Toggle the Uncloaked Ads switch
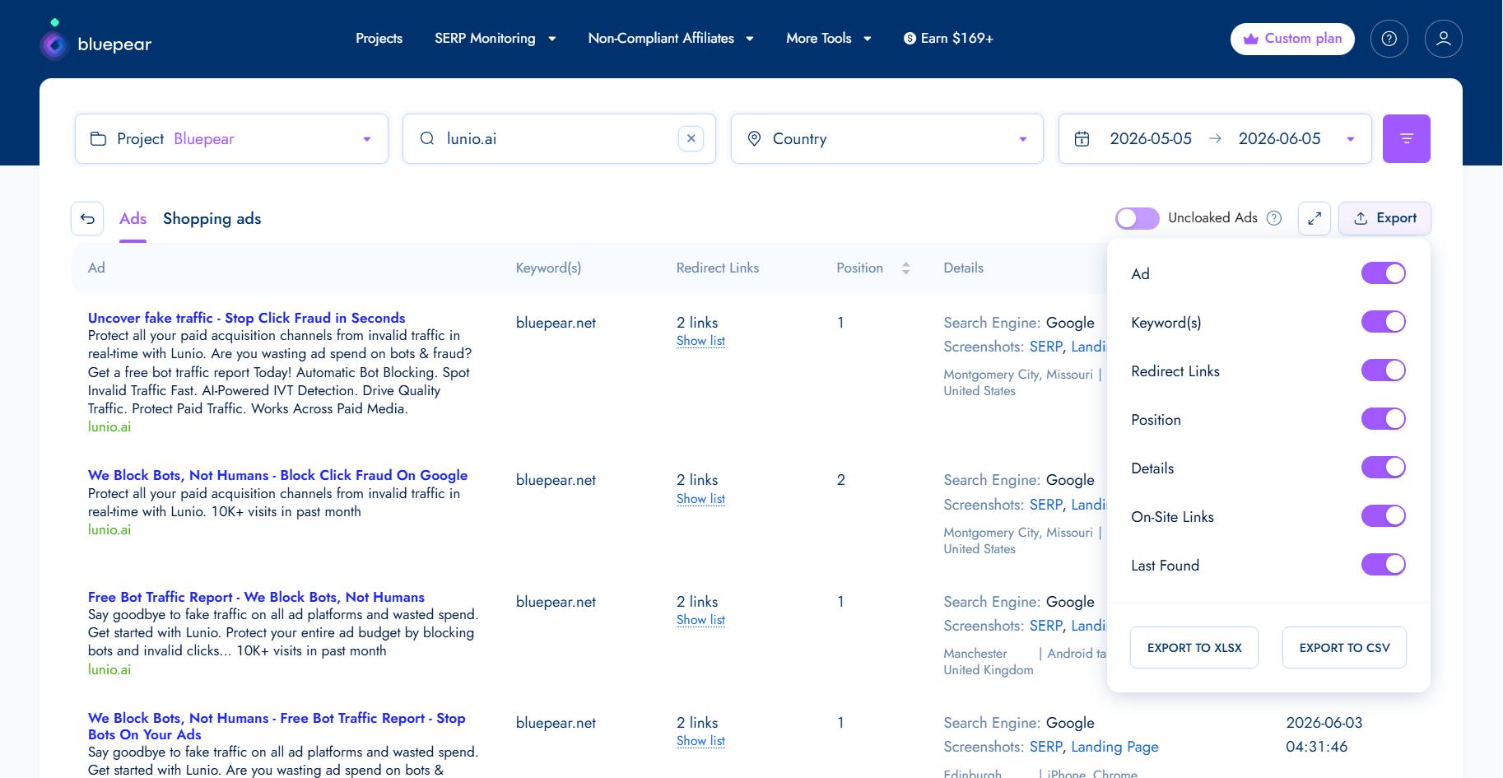The width and height of the screenshot is (1503, 778). point(1138,218)
